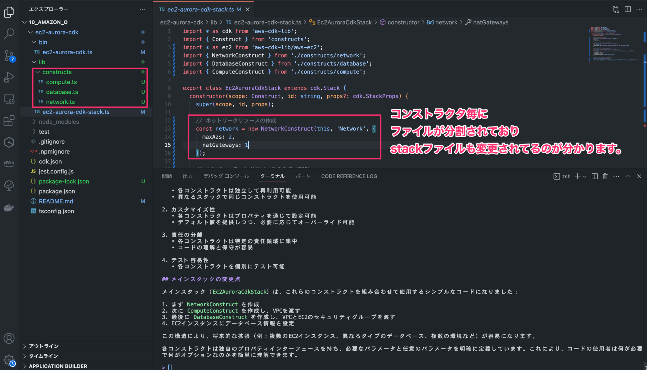Kill the active terminal
Image resolution: width=647 pixels, height=370 pixels.
click(x=605, y=176)
